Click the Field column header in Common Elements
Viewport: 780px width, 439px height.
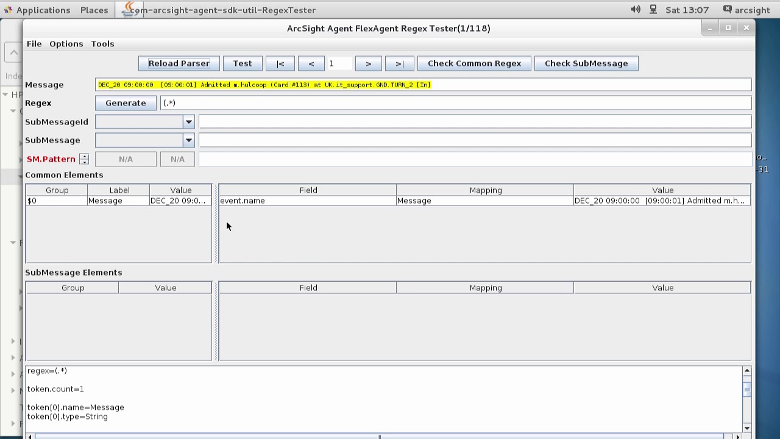coord(308,190)
